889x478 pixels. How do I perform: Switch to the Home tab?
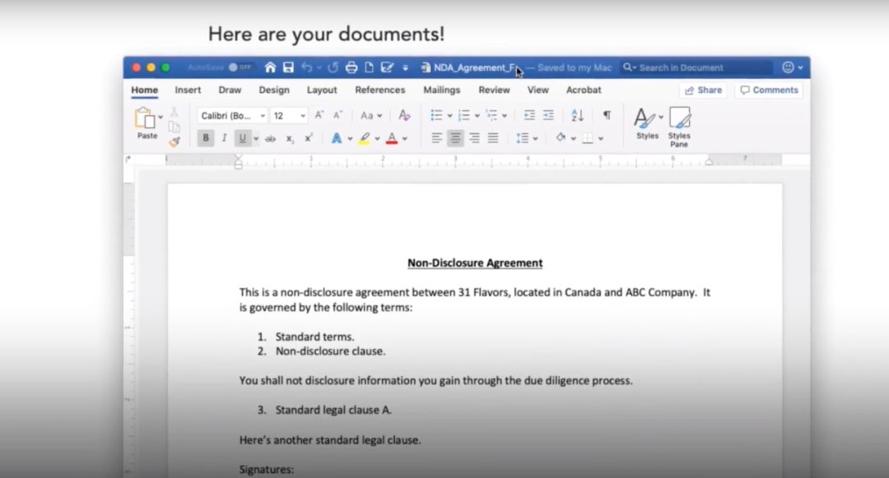pos(145,90)
